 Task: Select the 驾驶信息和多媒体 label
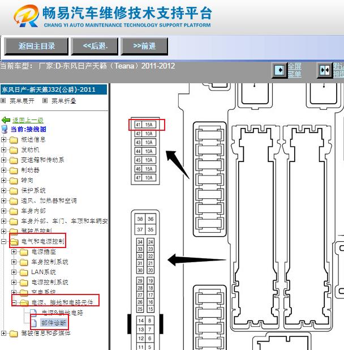(46, 334)
